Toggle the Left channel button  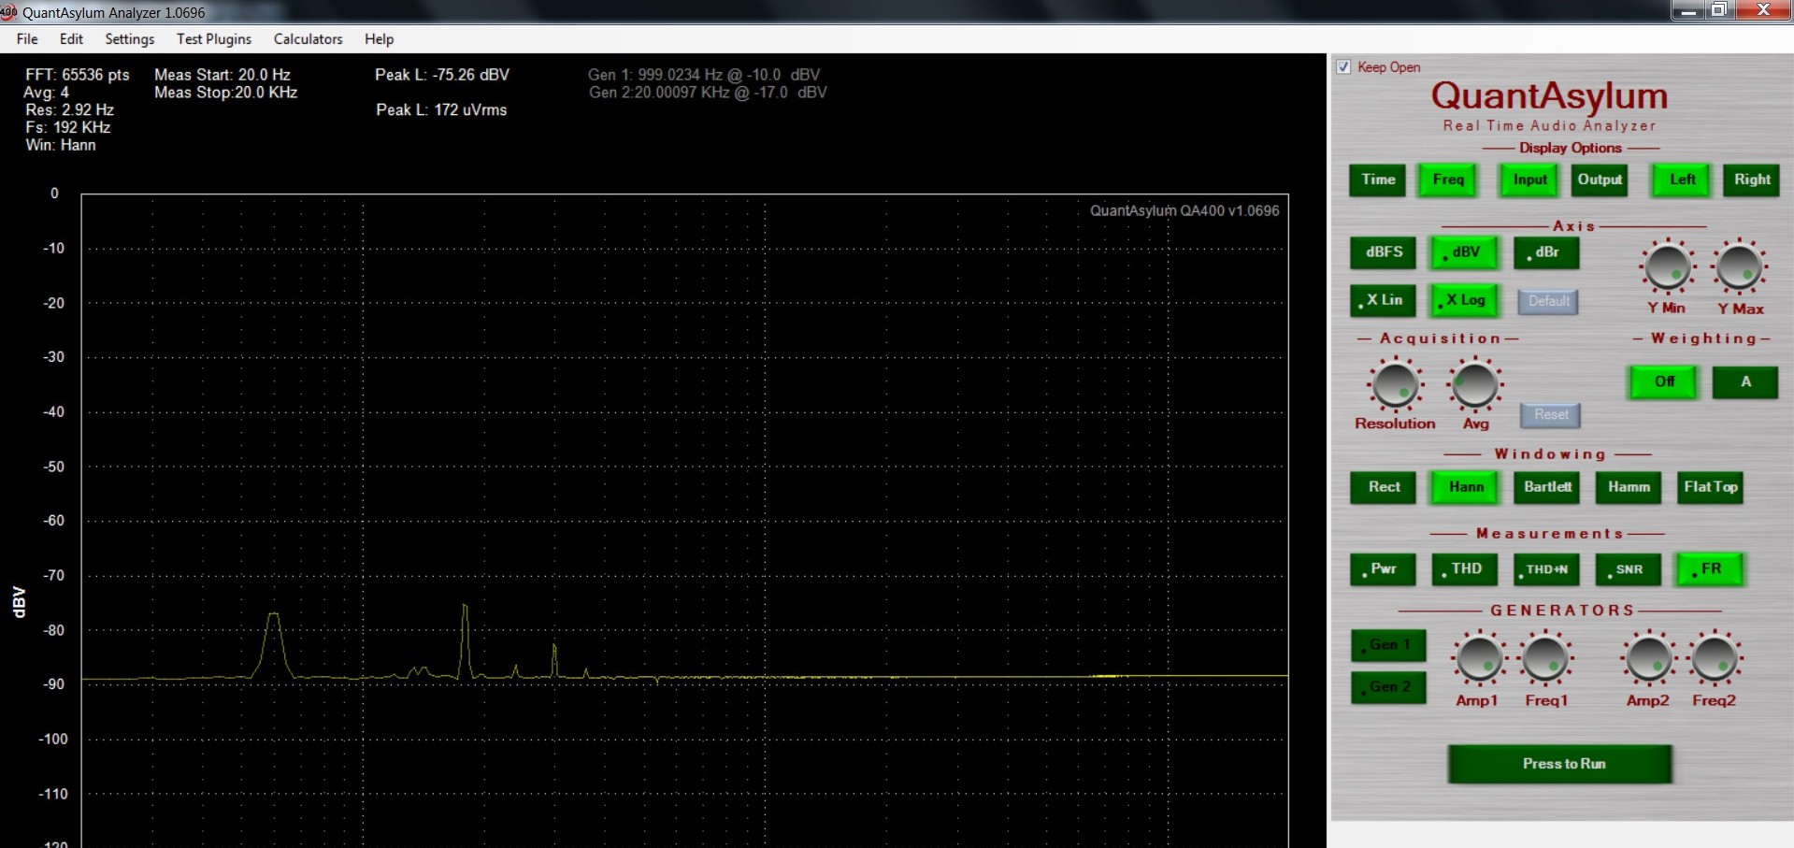pos(1682,180)
